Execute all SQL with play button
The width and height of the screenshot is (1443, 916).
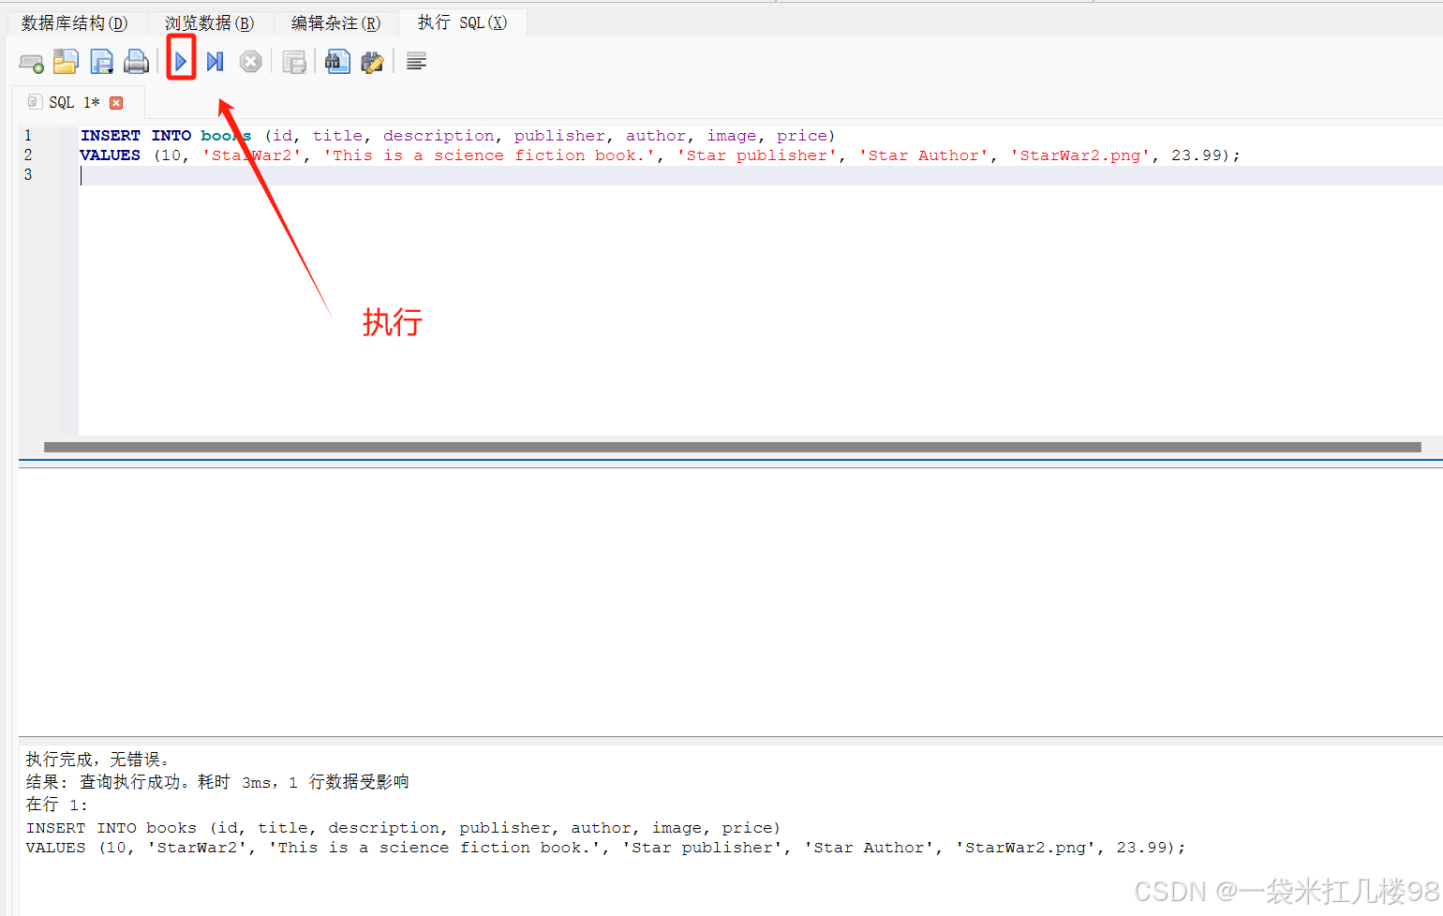[181, 62]
